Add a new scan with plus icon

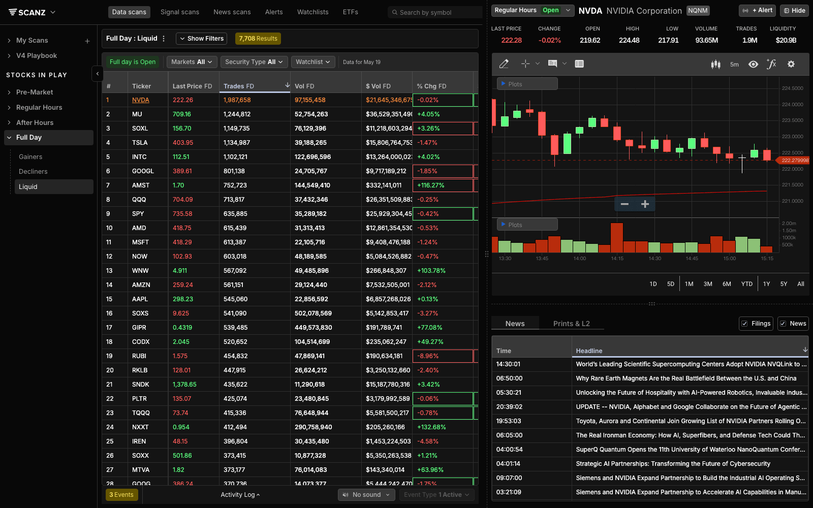(87, 41)
